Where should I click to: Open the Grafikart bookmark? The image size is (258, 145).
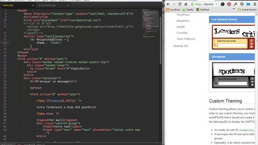click(202, 10)
